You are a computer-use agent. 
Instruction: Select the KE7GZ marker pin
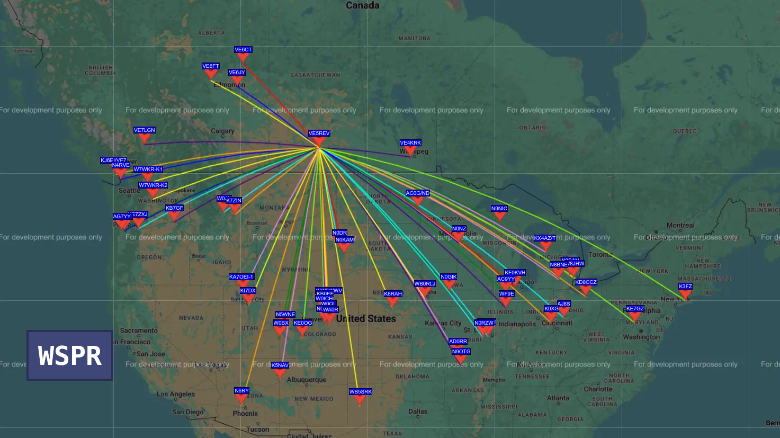[x=635, y=317]
